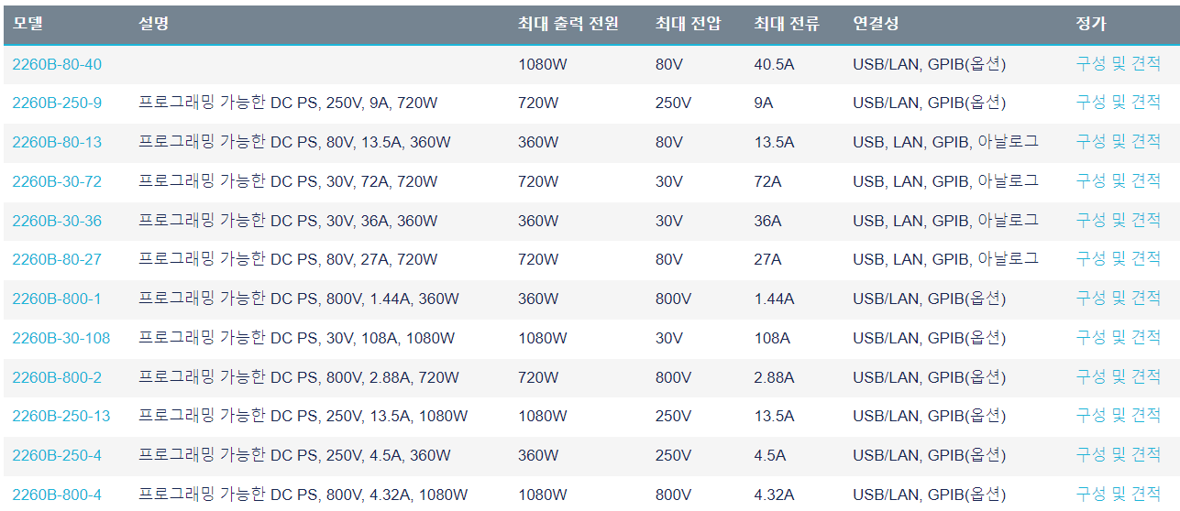The width and height of the screenshot is (1180, 511).
Task: Open 구성 및 견적 for the 2260B-250-13 row
Action: [x=1118, y=416]
